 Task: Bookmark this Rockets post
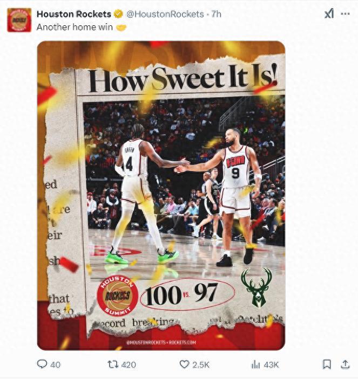point(327,364)
